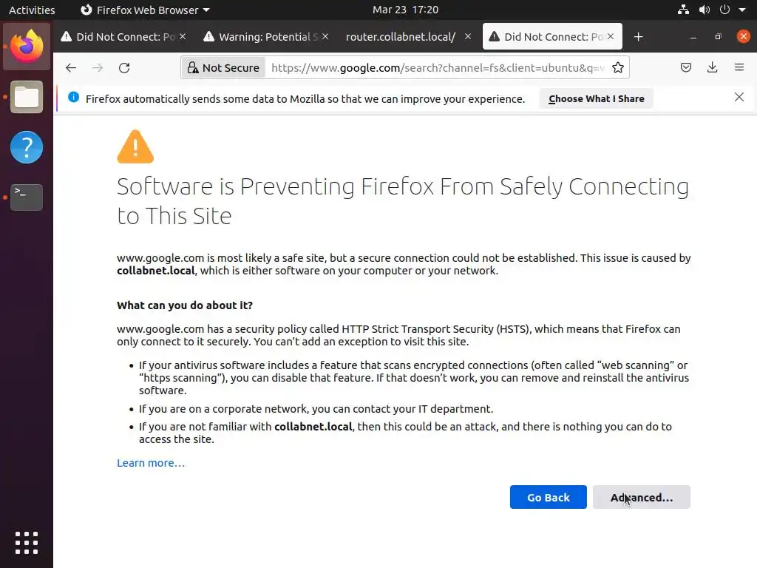Open the Firefox hamburger application menu
The height and width of the screenshot is (568, 757).
(739, 68)
